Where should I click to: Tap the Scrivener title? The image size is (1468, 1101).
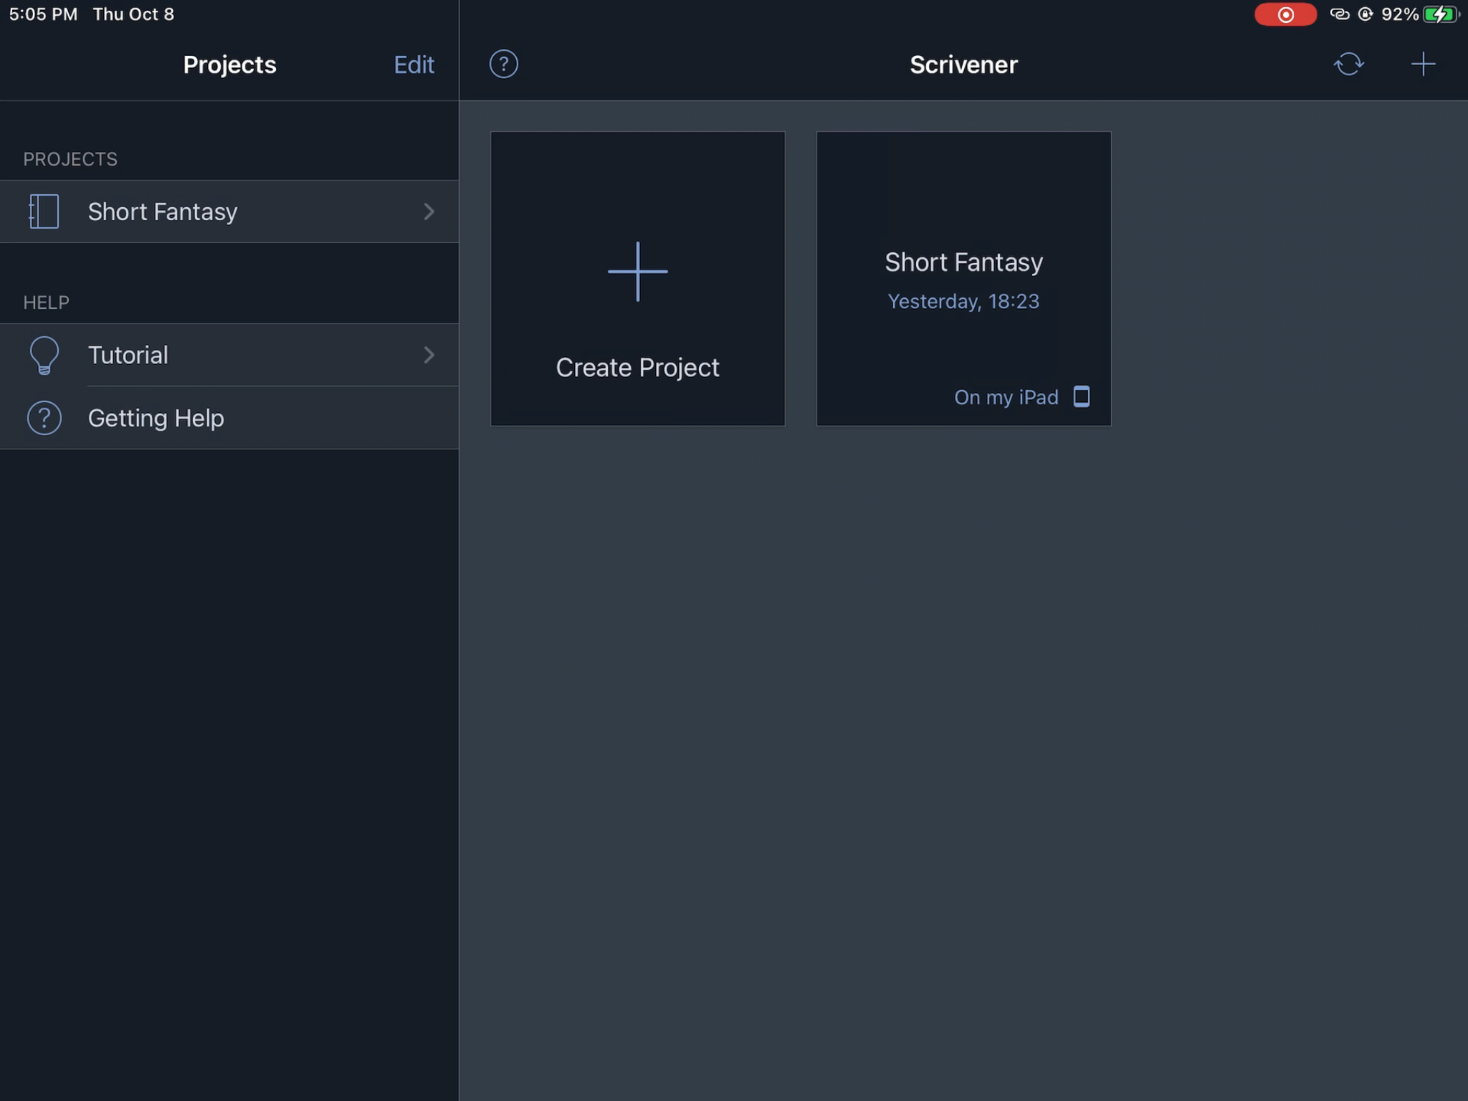point(963,65)
